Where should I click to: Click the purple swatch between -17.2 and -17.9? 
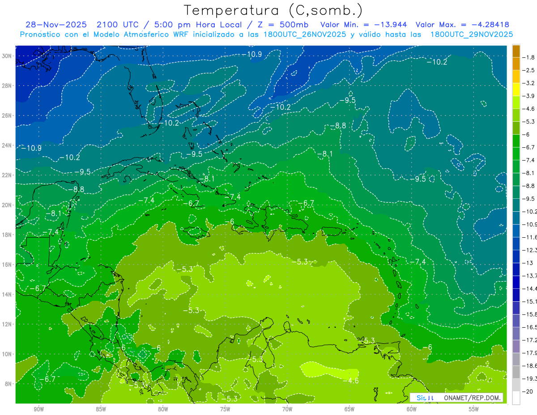click(516, 347)
